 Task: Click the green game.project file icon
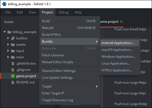(x=13, y=76)
